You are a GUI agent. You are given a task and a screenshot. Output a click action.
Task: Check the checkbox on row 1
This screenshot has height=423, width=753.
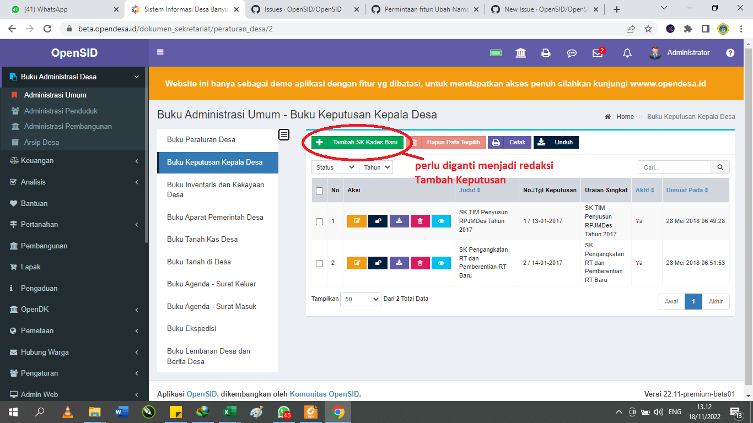click(x=319, y=221)
